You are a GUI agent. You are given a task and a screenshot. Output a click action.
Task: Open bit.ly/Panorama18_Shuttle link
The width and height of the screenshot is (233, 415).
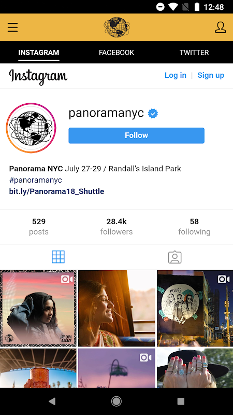pos(56,191)
